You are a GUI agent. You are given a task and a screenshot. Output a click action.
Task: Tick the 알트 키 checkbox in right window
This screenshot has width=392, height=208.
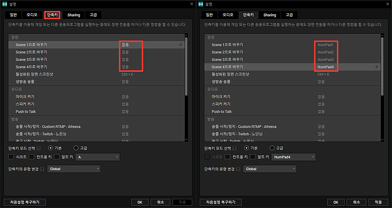pyautogui.click(x=253, y=157)
